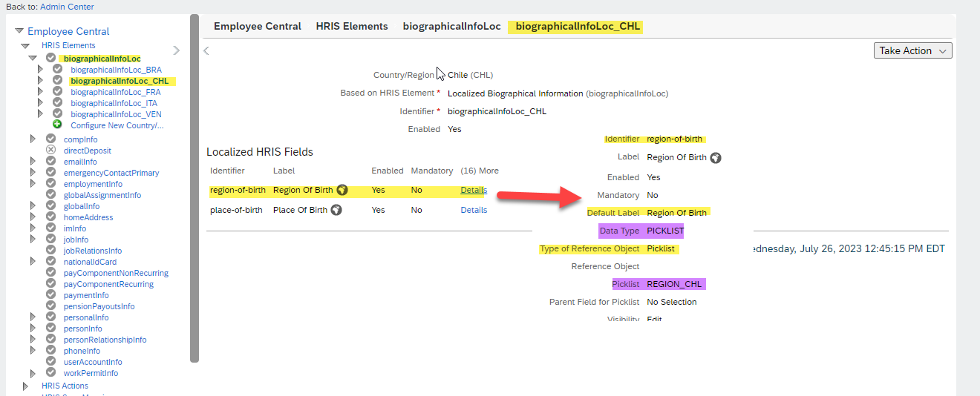Expand the HRIS Actions tree node
Screen dimensions: 980x396
tap(25, 386)
